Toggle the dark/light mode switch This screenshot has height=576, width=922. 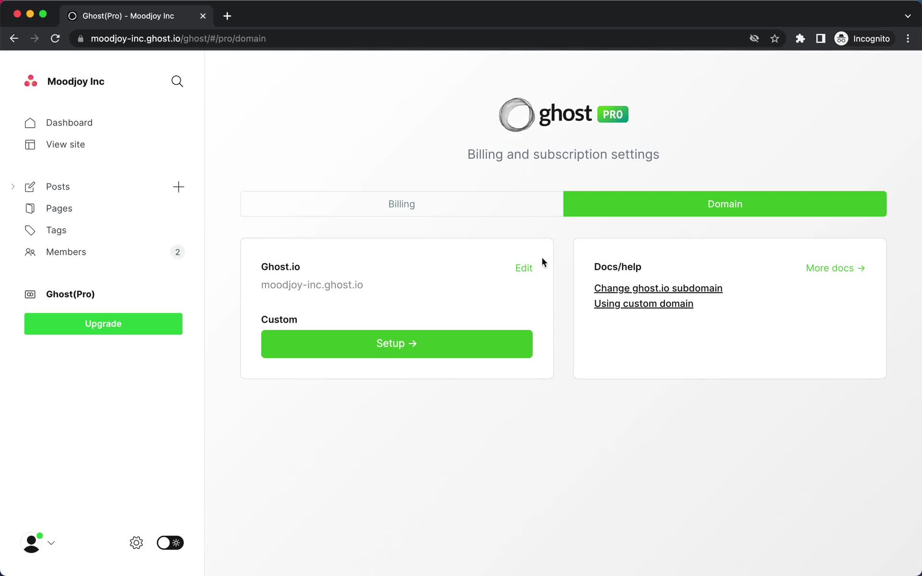coord(169,543)
